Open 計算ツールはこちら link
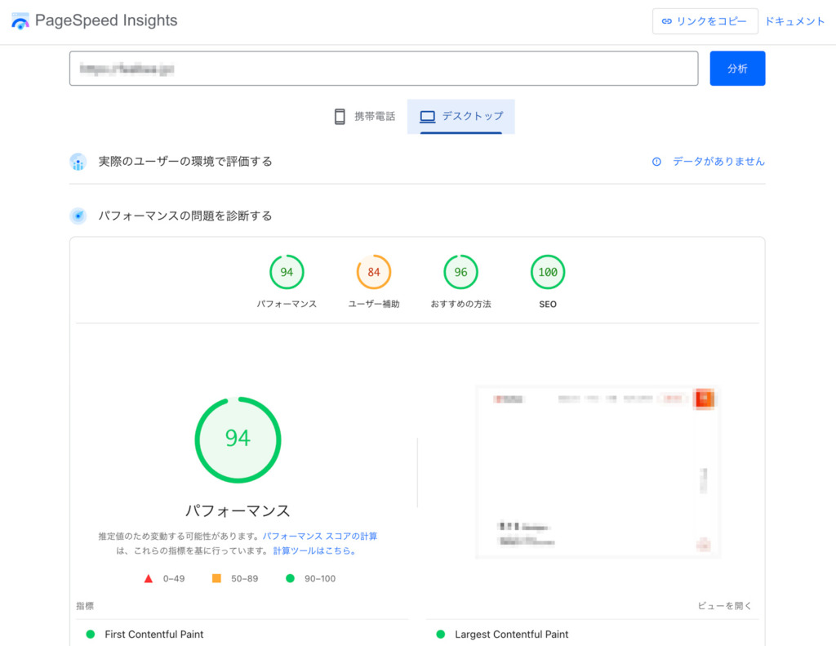 314,550
